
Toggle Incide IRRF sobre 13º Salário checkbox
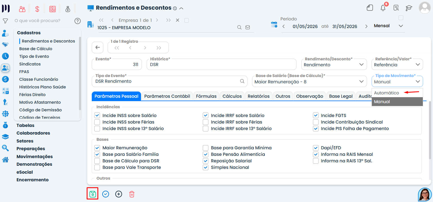206,128
